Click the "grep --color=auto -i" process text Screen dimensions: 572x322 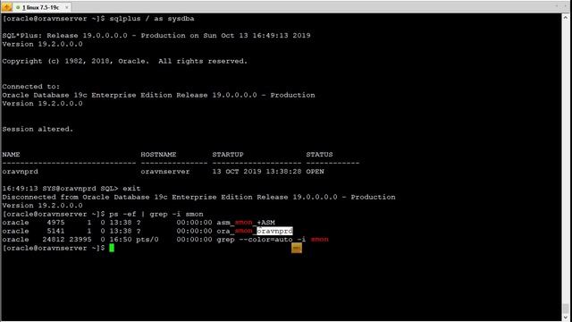[261, 240]
